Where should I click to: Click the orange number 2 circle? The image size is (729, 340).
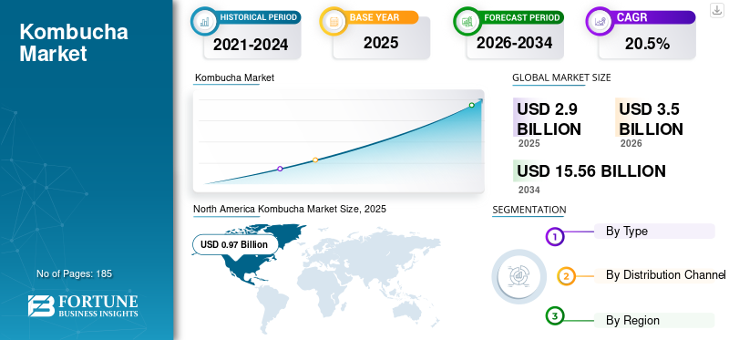(566, 276)
